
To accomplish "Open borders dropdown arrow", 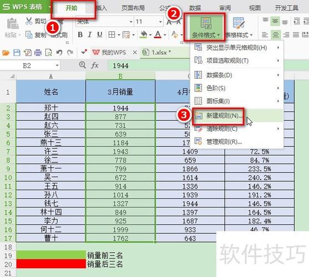I will click(x=119, y=35).
